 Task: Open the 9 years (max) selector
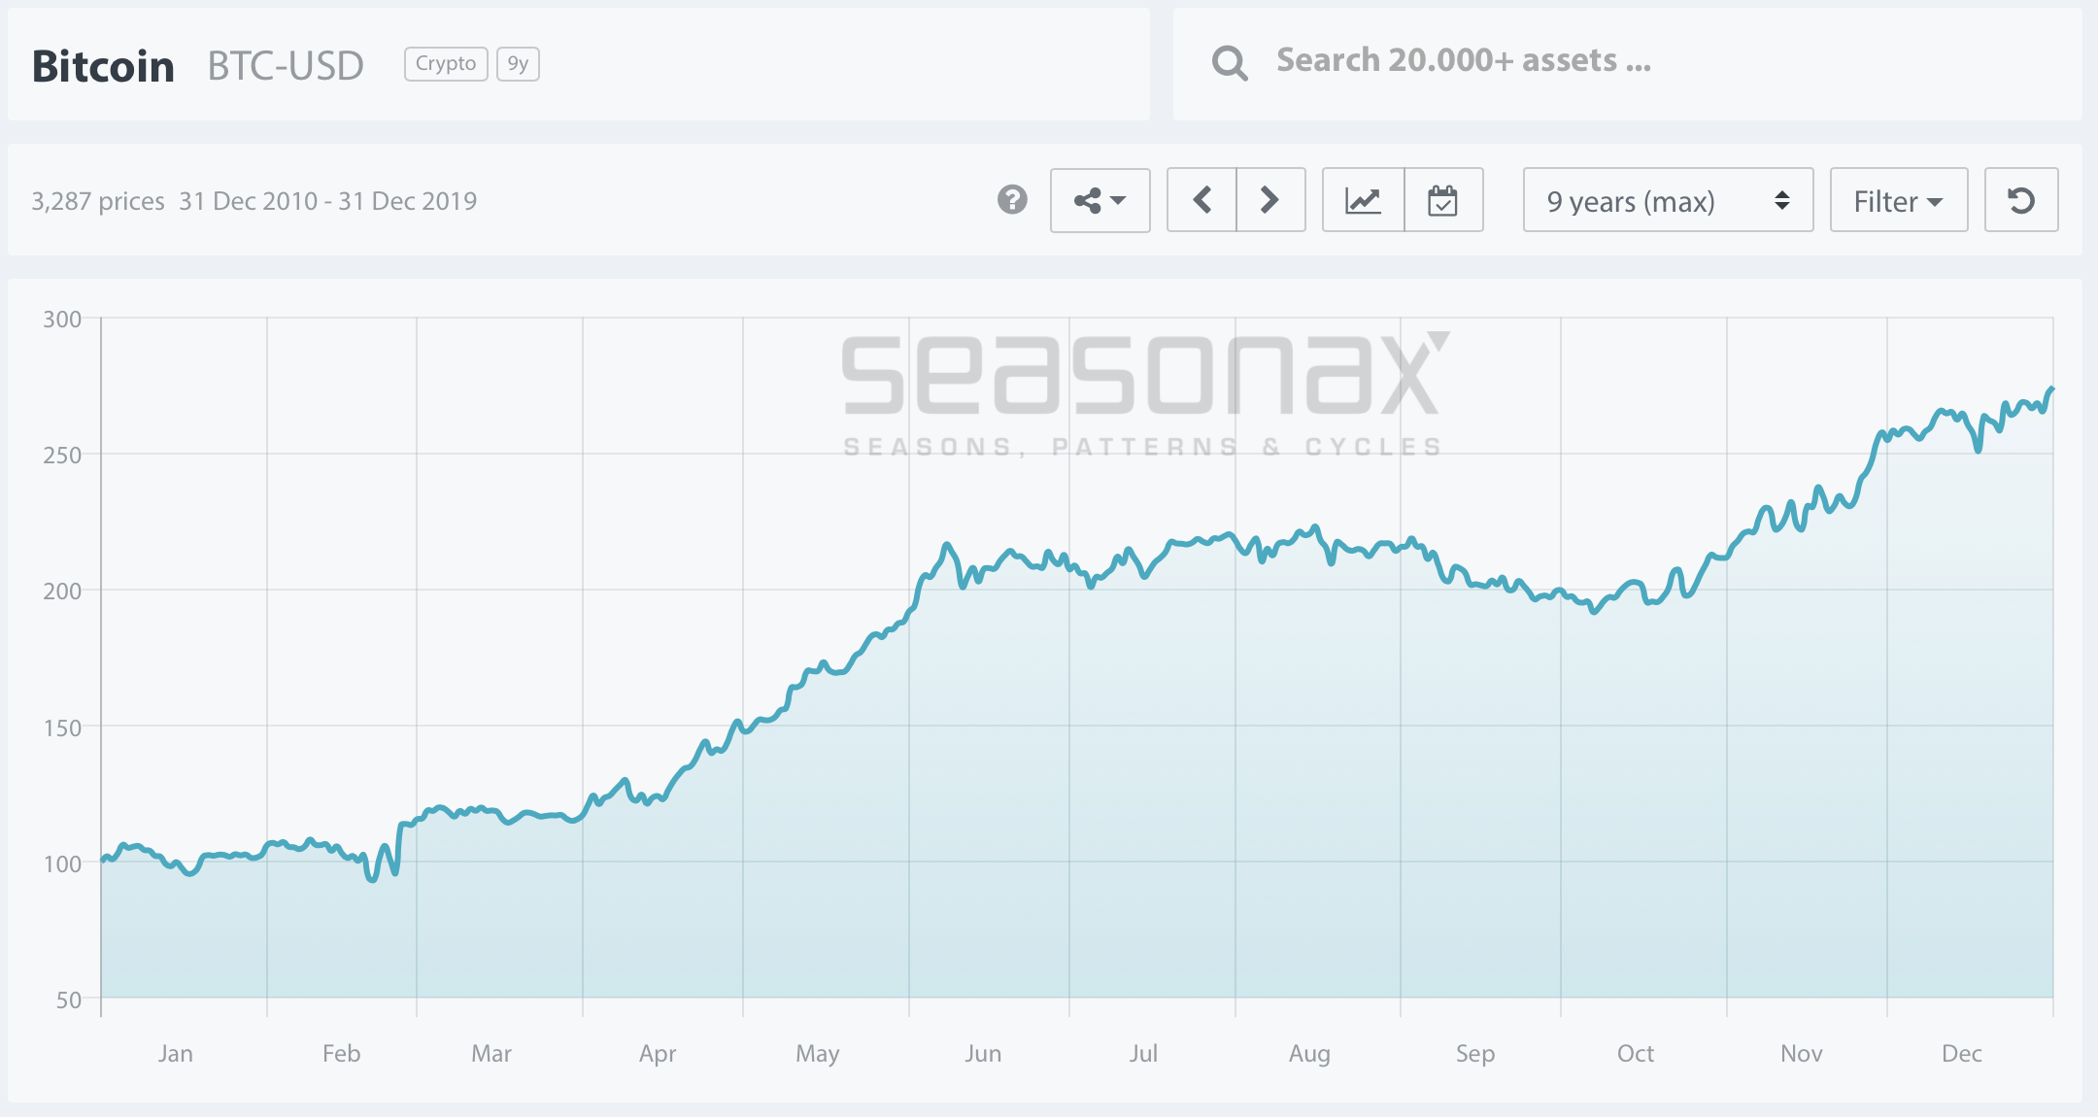coord(1667,201)
